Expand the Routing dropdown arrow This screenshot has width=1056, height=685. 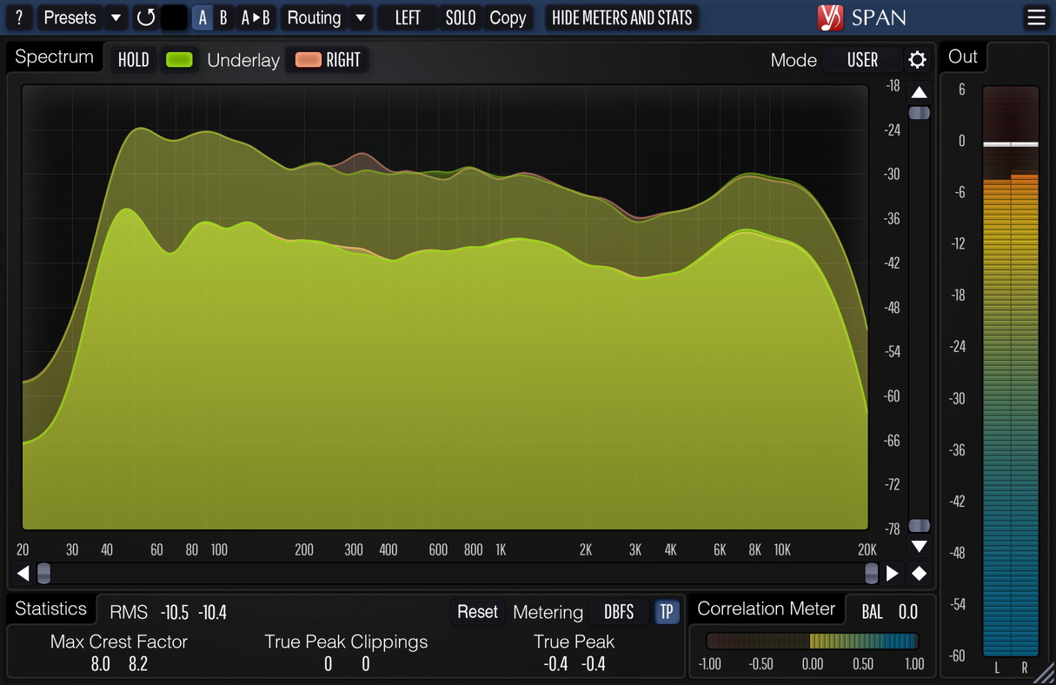(x=360, y=17)
